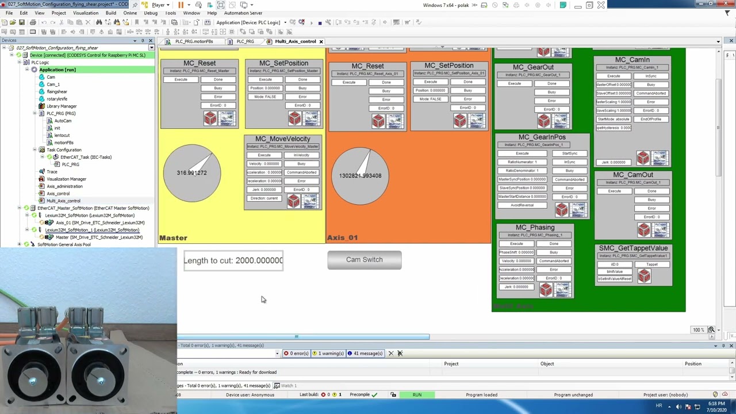Open the Player dropdown menu
This screenshot has width=736, height=414.
162,5
